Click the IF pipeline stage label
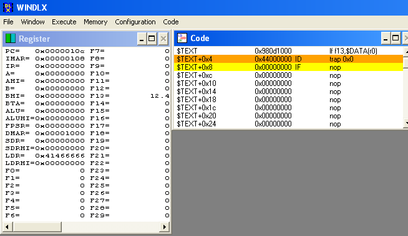408x236 pixels. (298, 67)
